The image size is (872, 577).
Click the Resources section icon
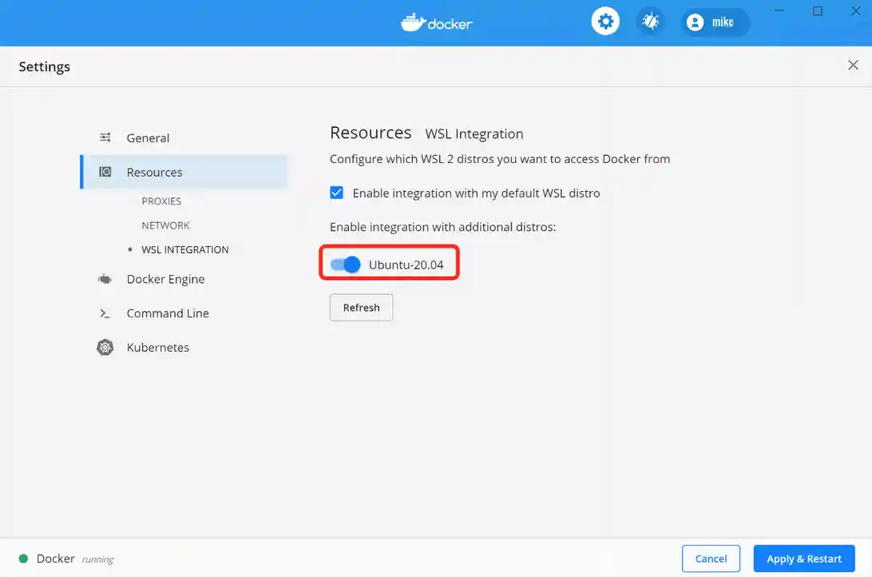[105, 172]
